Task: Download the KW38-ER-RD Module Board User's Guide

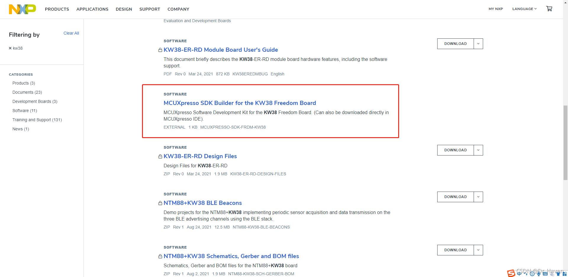Action: (456, 44)
